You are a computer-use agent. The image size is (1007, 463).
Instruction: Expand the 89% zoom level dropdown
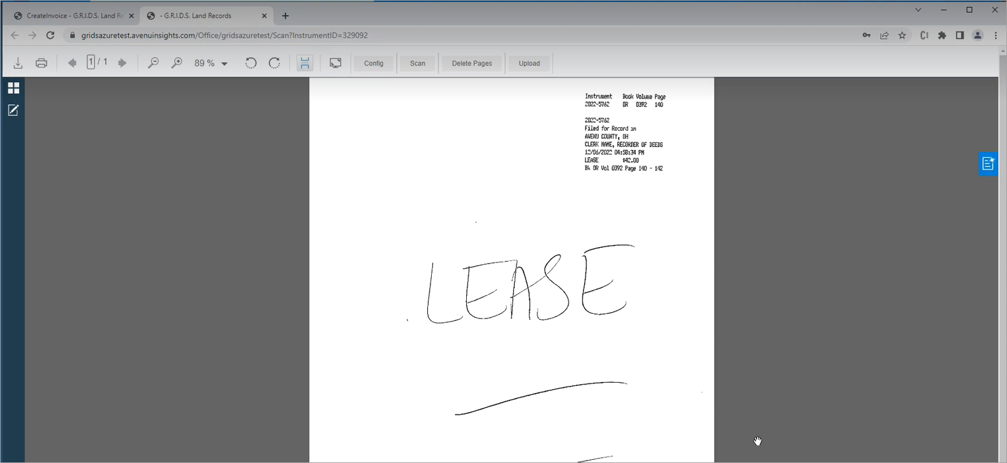click(x=224, y=64)
